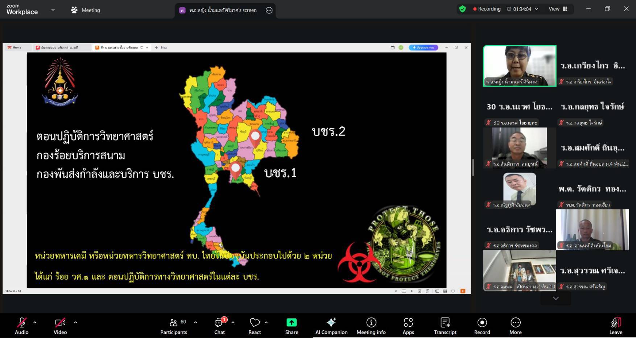Switch to the Meeting tab
This screenshot has height=338, width=636.
click(86, 10)
